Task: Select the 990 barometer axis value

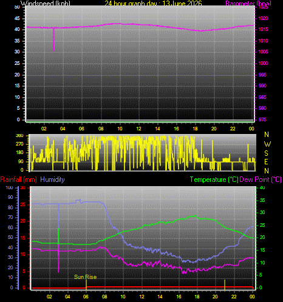Action: click(262, 86)
